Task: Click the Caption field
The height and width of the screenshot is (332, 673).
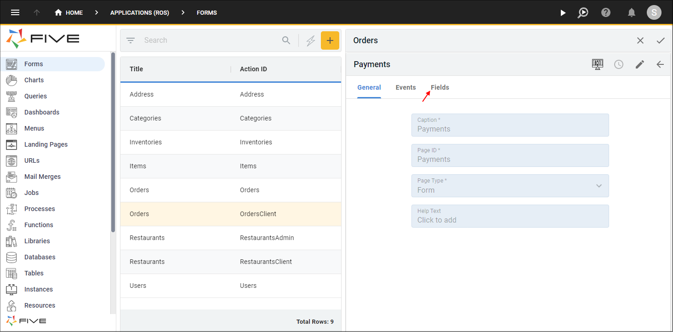Action: pos(510,125)
